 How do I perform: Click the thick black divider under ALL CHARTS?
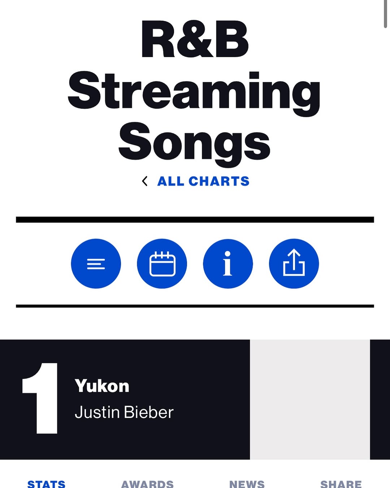tap(195, 220)
